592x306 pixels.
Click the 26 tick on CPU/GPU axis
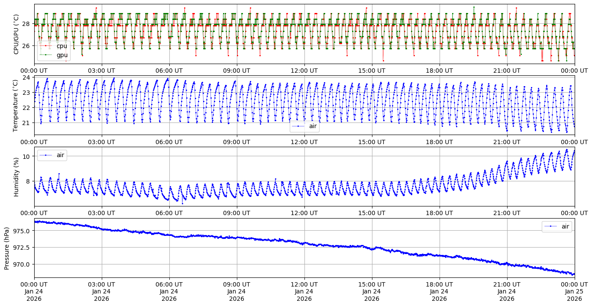[x=26, y=45]
